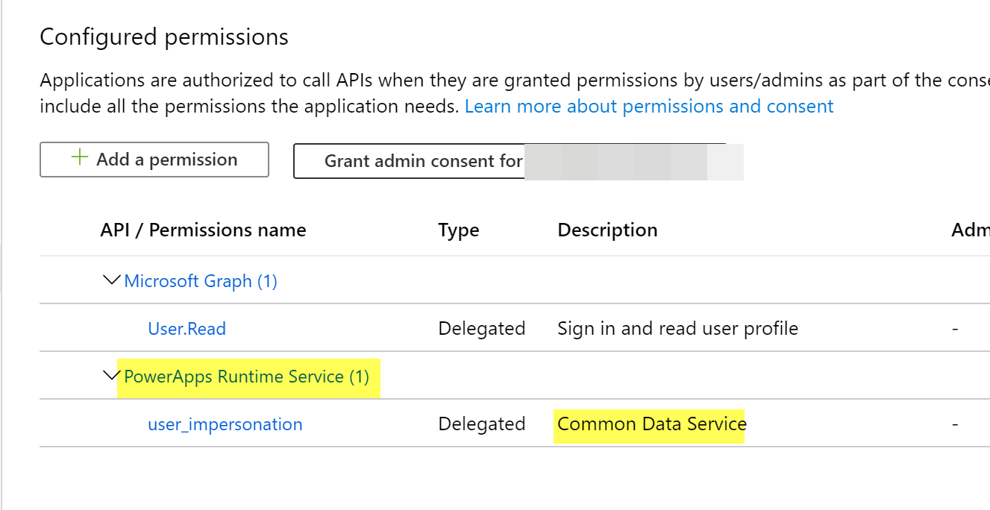Open the User.Read permission
The image size is (990, 510).
[x=187, y=329]
